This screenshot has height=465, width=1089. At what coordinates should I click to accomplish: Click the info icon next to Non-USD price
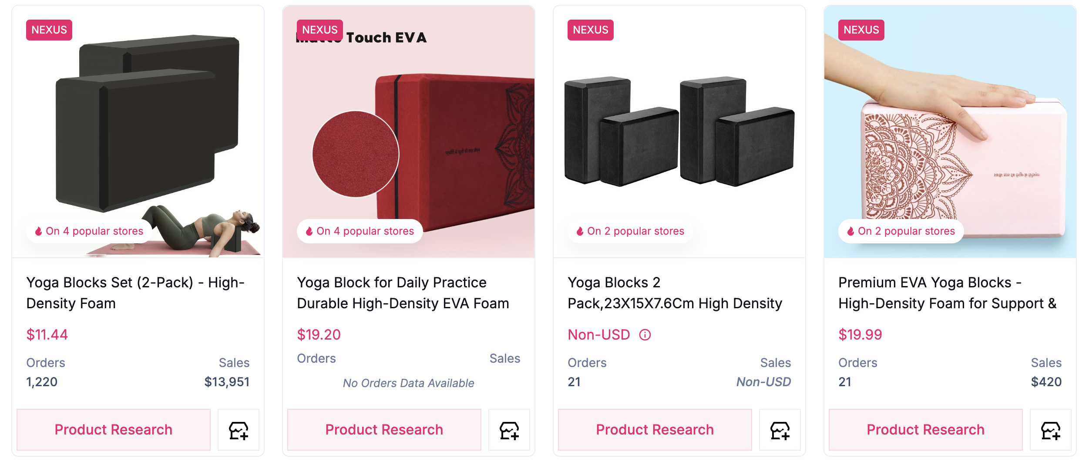[x=645, y=335]
